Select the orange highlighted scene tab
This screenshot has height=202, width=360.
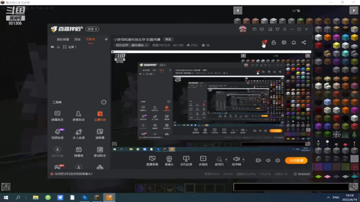tap(90, 40)
